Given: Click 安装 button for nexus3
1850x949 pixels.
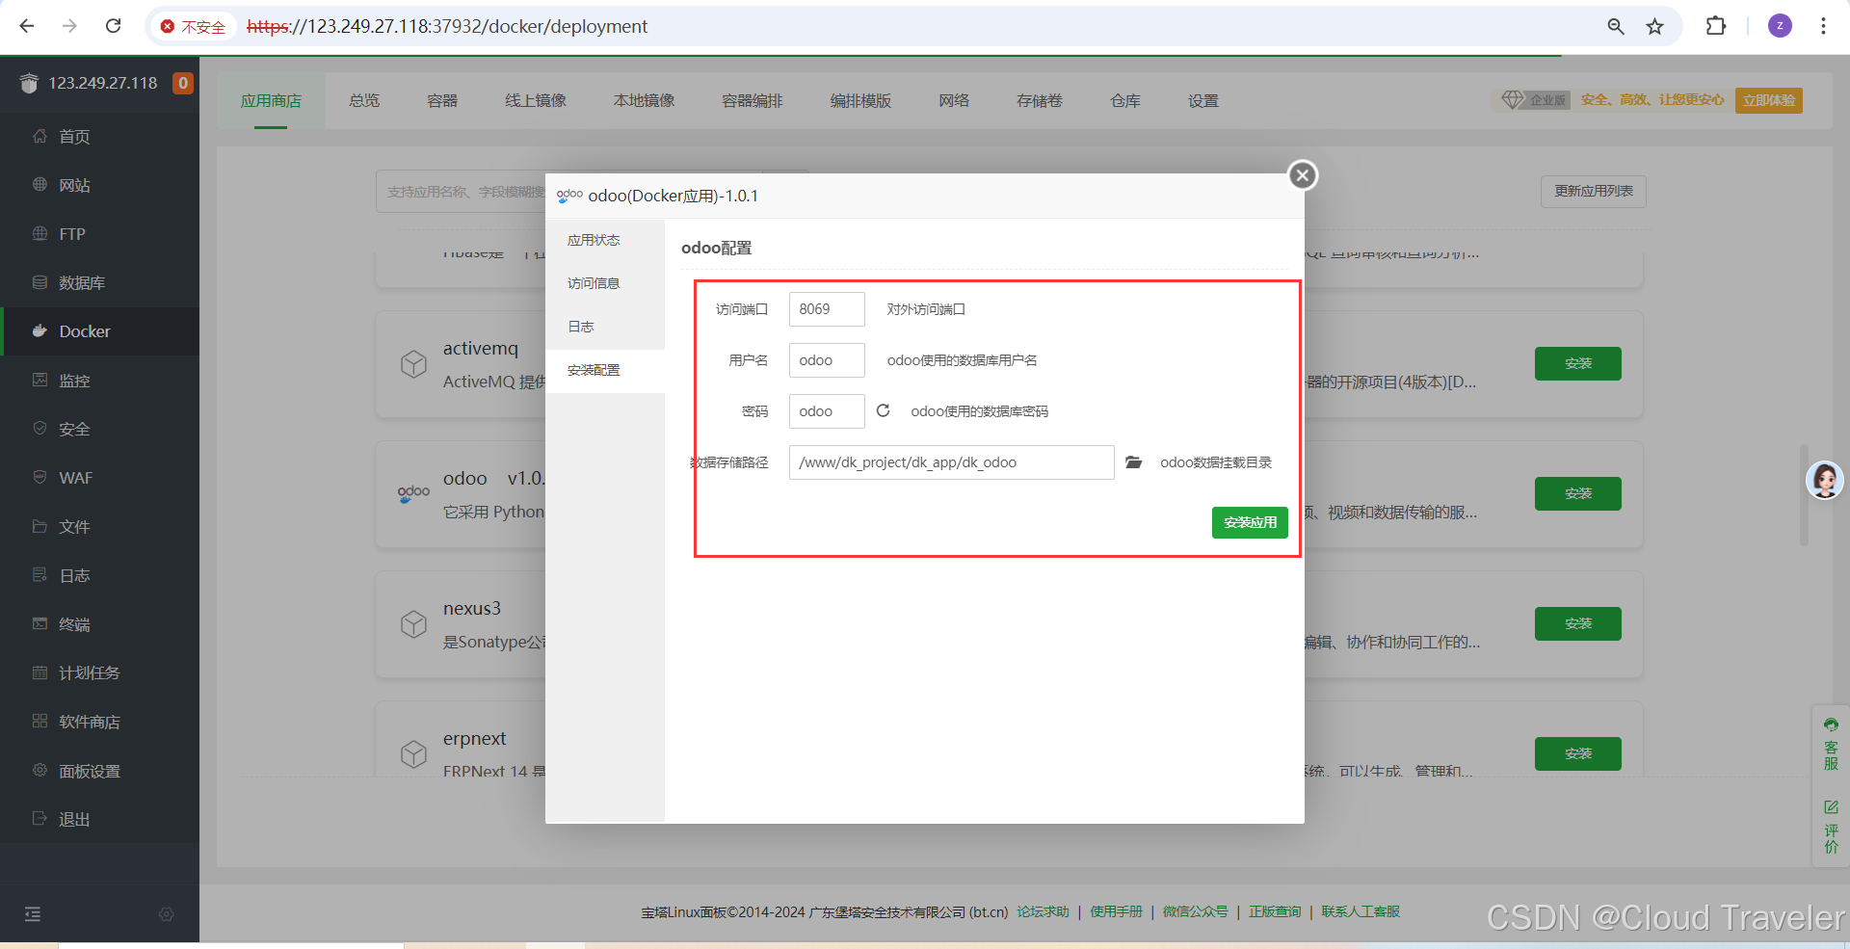Looking at the screenshot, I should click(x=1578, y=623).
